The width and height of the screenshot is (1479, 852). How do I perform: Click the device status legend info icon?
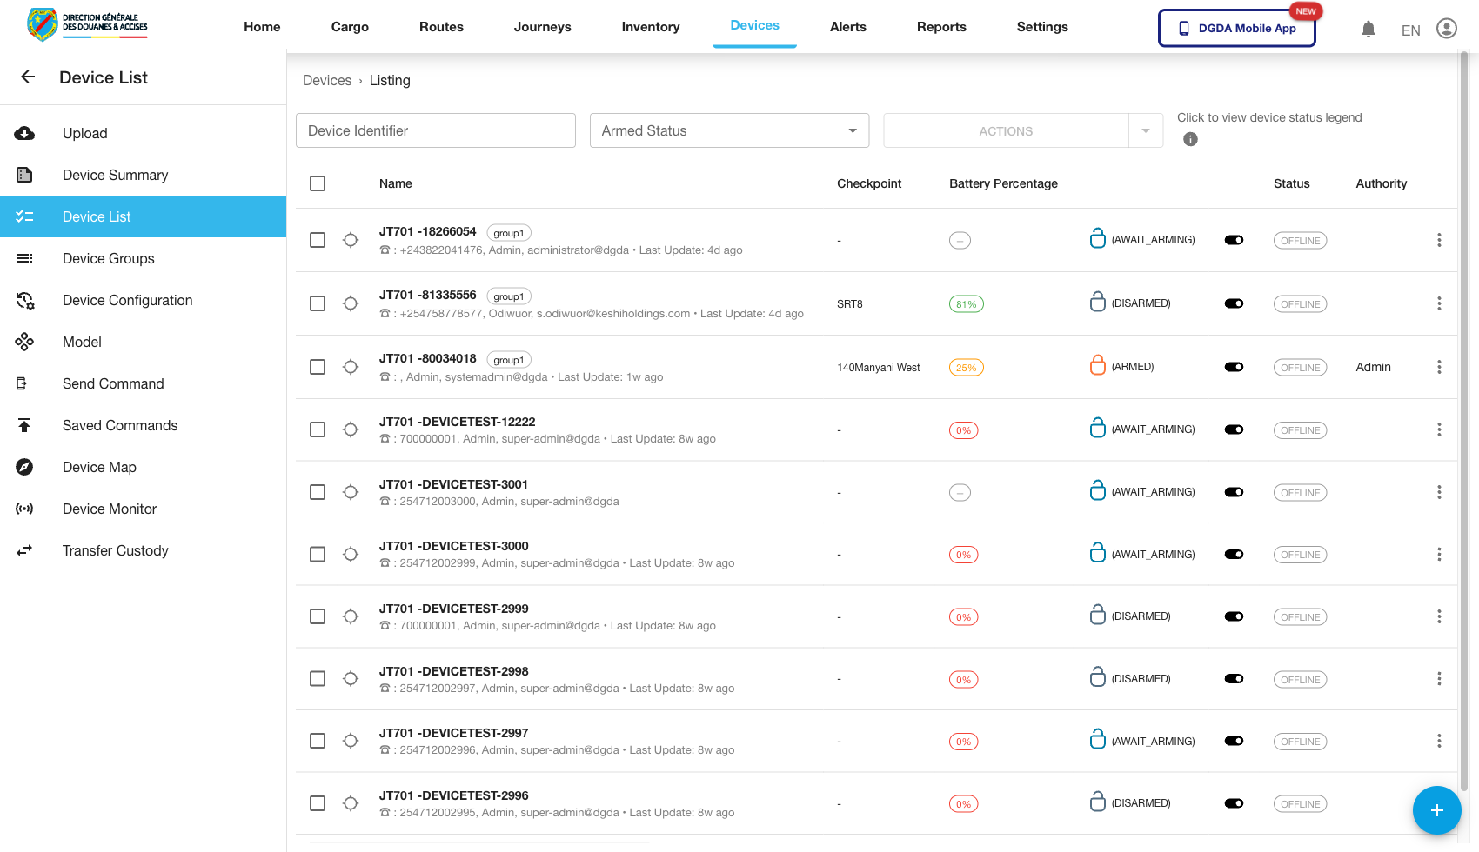point(1190,139)
